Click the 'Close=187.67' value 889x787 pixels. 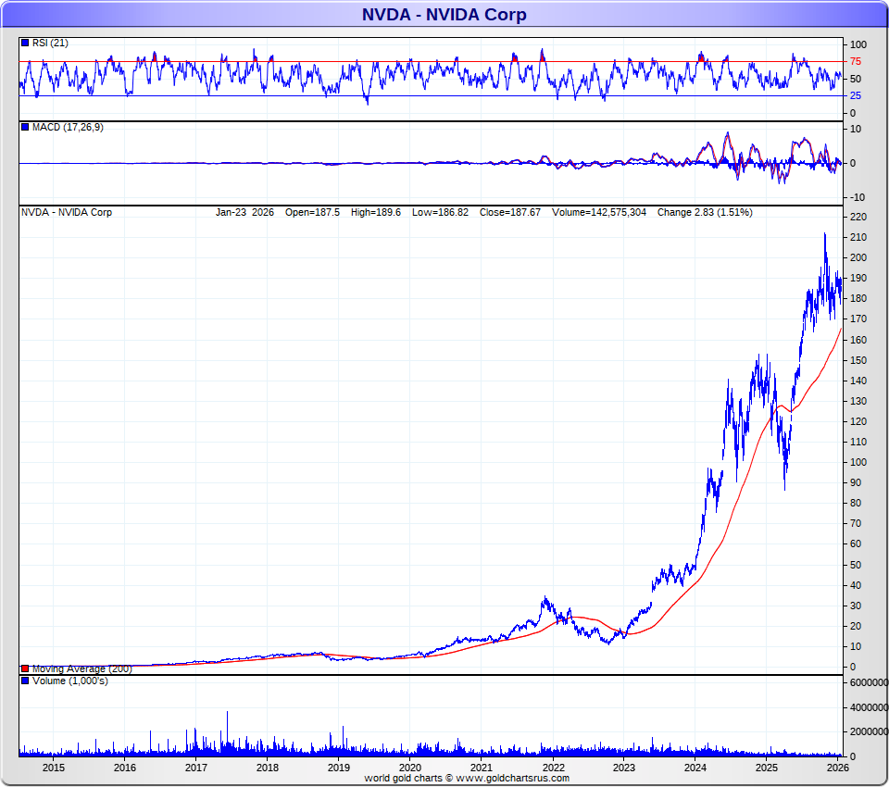point(509,213)
